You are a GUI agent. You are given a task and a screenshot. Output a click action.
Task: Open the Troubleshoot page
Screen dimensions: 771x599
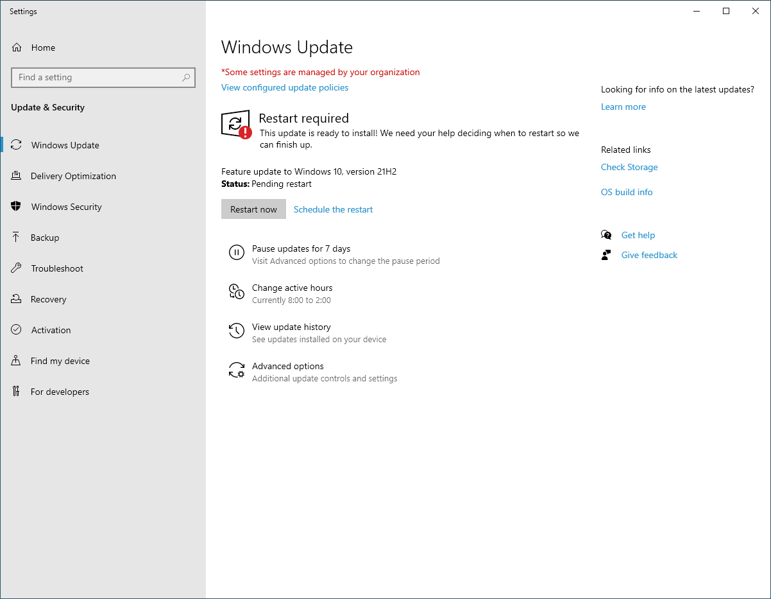[103, 268]
